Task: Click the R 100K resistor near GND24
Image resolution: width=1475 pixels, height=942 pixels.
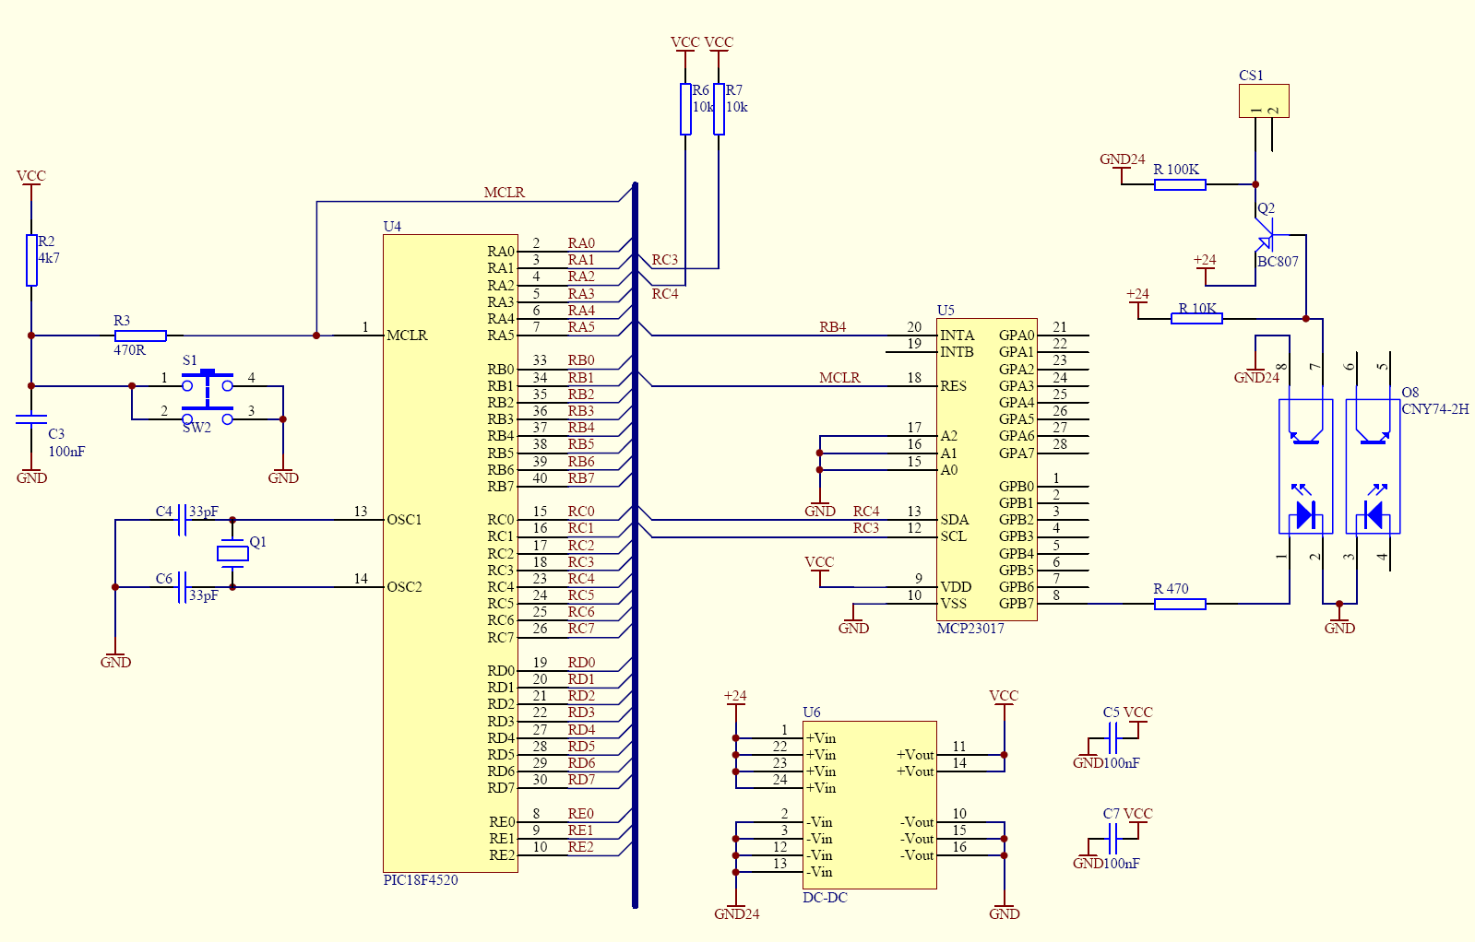Action: tap(1180, 184)
